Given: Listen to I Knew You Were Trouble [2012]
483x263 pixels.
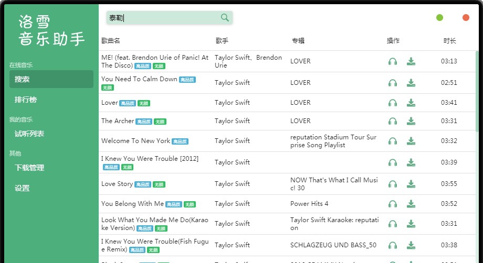Looking at the screenshot, I should pos(393,162).
